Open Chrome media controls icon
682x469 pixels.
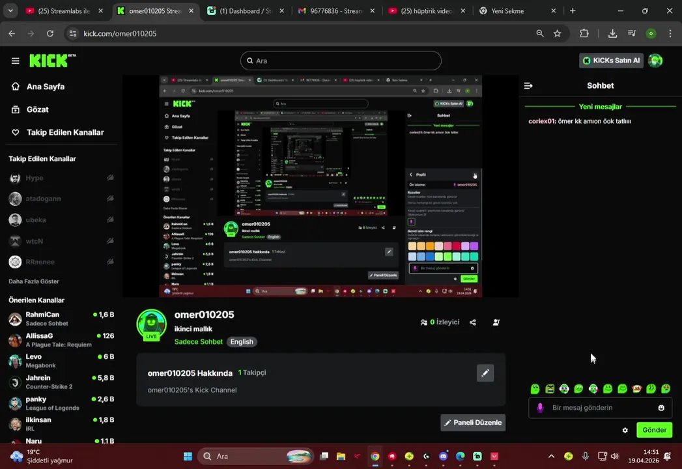(632, 33)
